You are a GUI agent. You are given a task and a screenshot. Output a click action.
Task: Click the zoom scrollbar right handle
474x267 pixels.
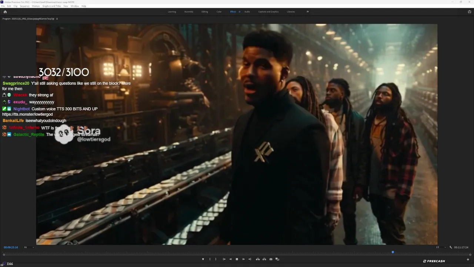pos(470,255)
